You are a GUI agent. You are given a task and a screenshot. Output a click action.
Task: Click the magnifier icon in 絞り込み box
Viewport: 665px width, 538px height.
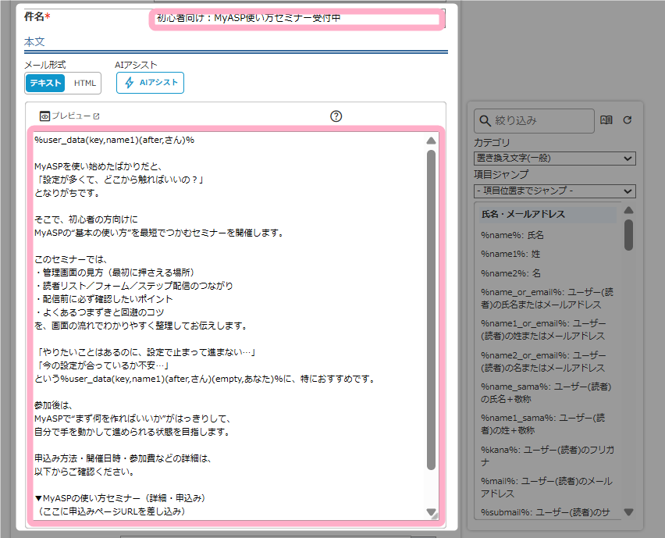click(x=485, y=121)
